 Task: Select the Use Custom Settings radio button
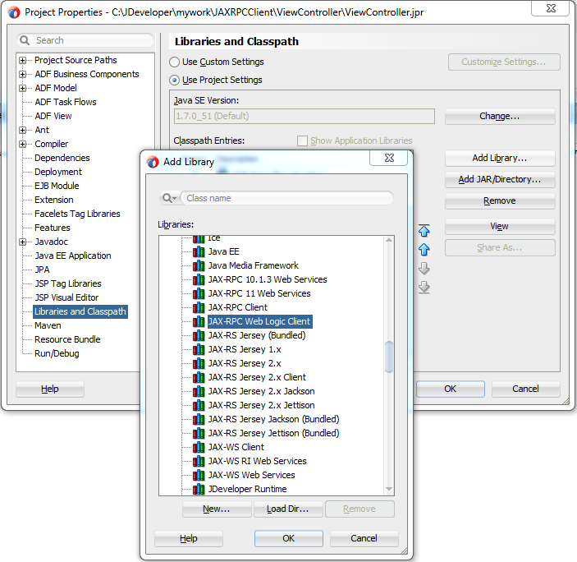[x=175, y=62]
